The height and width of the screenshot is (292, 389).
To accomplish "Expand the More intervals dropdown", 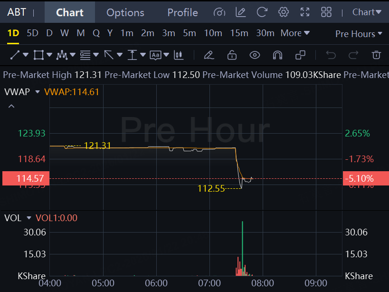I will tap(295, 33).
